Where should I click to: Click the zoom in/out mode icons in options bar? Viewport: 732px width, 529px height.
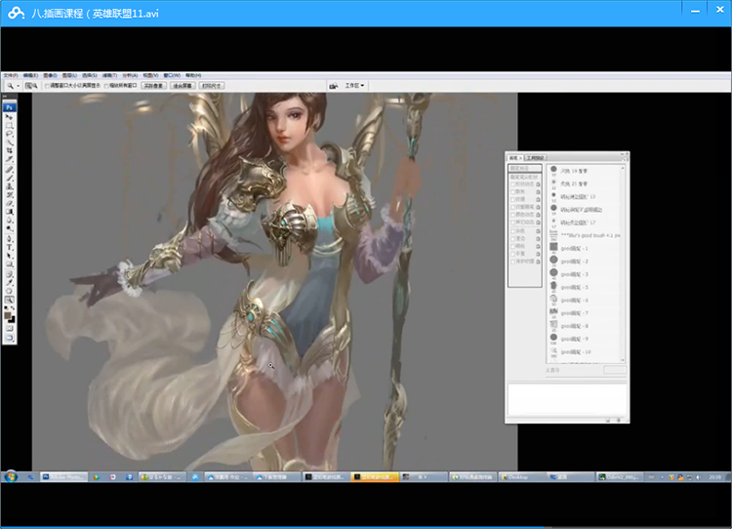click(31, 86)
